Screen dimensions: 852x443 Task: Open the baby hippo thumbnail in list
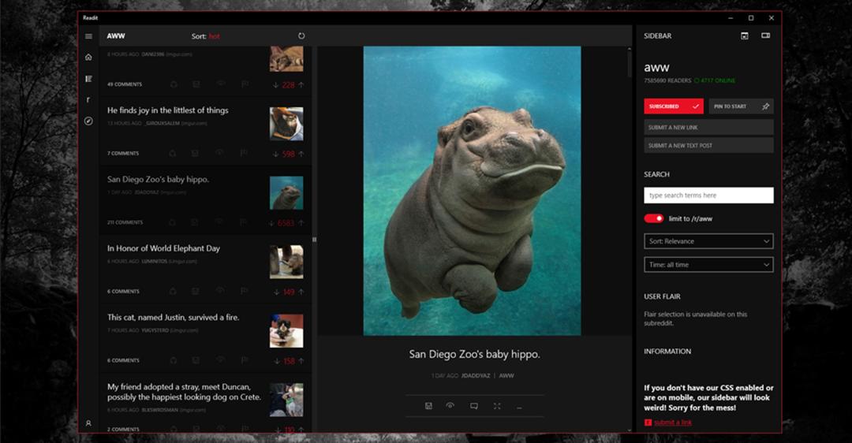[x=286, y=192]
